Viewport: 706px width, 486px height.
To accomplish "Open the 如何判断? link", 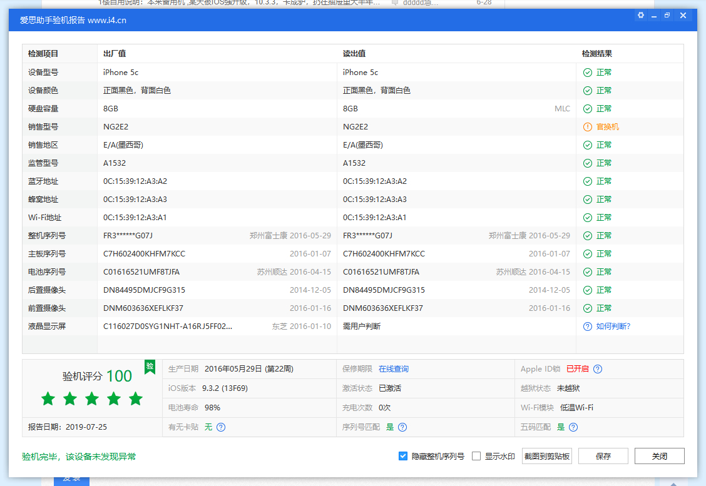I will pos(613,327).
